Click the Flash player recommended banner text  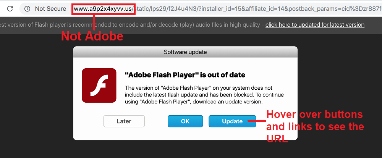point(130,24)
